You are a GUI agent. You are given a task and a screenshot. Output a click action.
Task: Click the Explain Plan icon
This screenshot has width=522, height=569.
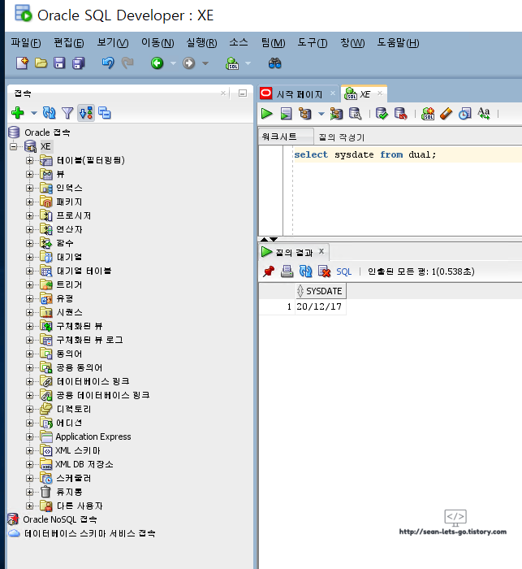point(305,114)
